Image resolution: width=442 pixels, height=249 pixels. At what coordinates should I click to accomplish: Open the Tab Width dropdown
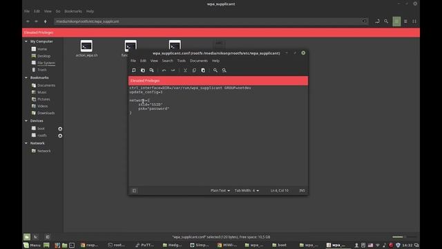point(247,191)
